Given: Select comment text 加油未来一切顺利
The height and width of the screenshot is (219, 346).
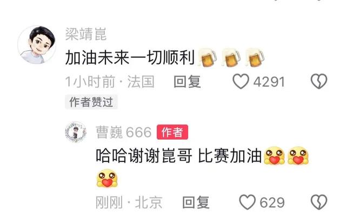Looking at the screenshot, I should coord(130,57).
